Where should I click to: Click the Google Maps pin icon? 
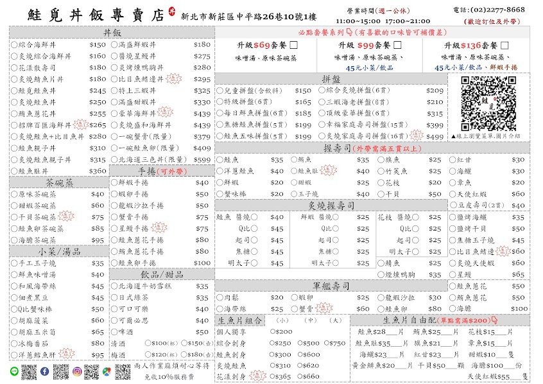(107, 372)
